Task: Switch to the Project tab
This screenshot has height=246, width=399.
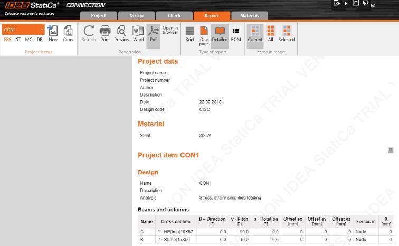Action: pos(98,15)
